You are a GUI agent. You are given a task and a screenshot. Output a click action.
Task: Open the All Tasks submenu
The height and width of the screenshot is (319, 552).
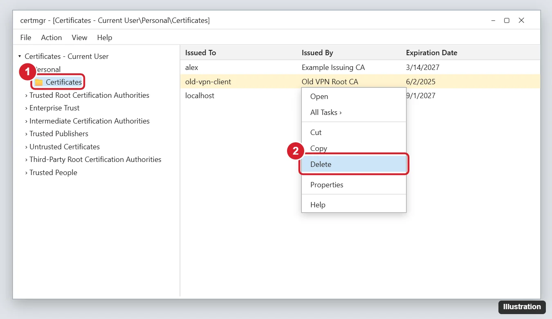pyautogui.click(x=354, y=112)
